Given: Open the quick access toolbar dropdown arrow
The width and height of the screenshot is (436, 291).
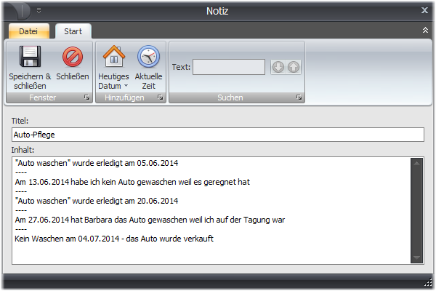Looking at the screenshot, I should pos(39,11).
